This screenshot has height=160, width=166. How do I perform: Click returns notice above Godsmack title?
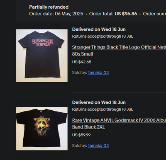(x=103, y=109)
